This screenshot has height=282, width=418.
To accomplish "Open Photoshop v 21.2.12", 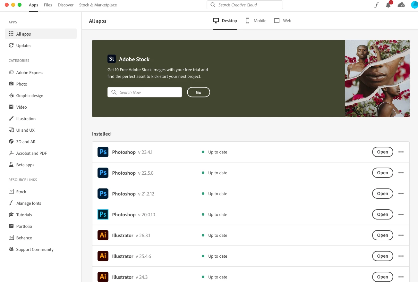I will coord(382,194).
